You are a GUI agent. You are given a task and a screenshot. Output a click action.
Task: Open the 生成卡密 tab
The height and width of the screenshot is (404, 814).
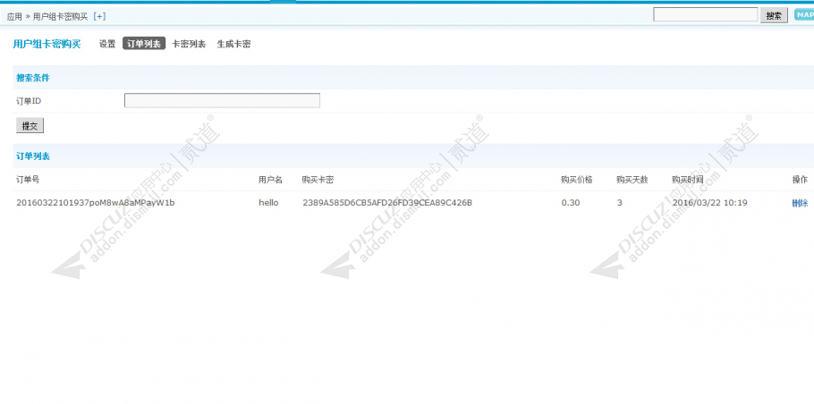point(233,44)
